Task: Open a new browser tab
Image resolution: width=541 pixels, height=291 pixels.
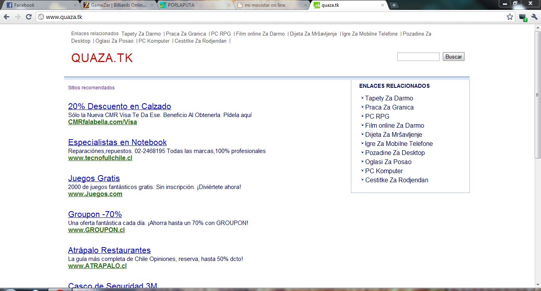Action: [x=394, y=5]
